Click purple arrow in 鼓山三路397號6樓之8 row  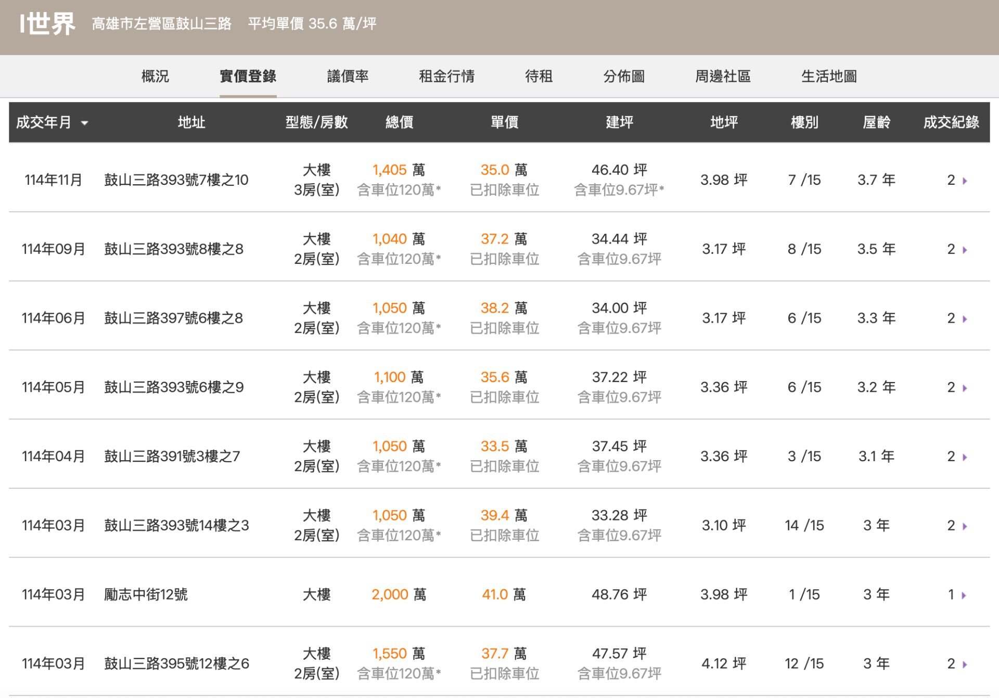965,319
